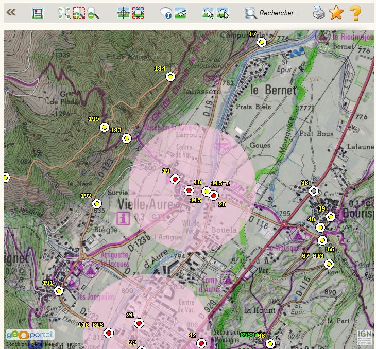
Task: Select yellow point marker 193
Action: (x=127, y=138)
